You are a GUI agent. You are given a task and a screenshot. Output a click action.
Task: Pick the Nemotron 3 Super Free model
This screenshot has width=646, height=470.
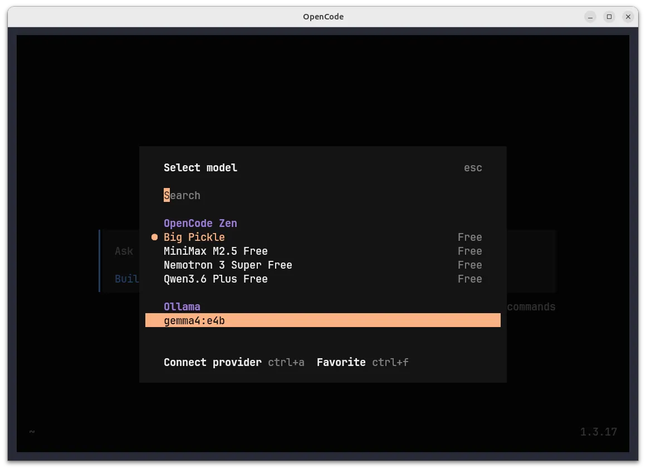click(x=228, y=265)
